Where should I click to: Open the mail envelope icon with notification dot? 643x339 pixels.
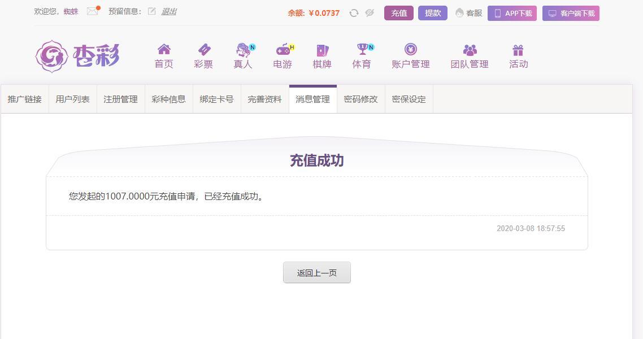(93, 11)
